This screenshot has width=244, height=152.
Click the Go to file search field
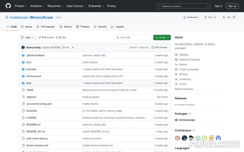coord(132,38)
